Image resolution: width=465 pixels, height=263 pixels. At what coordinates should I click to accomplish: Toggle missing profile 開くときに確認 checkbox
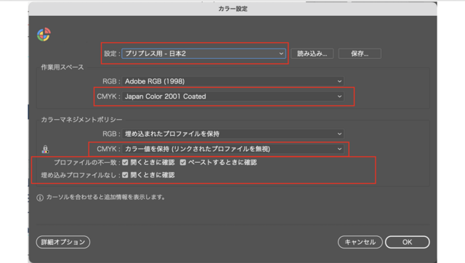125,175
